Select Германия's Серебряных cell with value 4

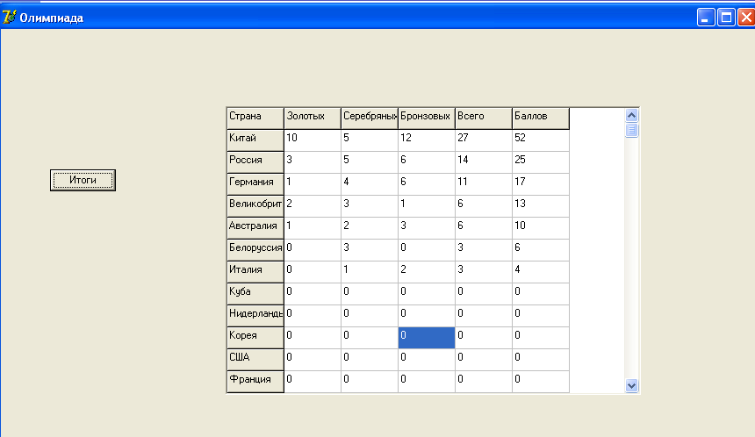(370, 184)
